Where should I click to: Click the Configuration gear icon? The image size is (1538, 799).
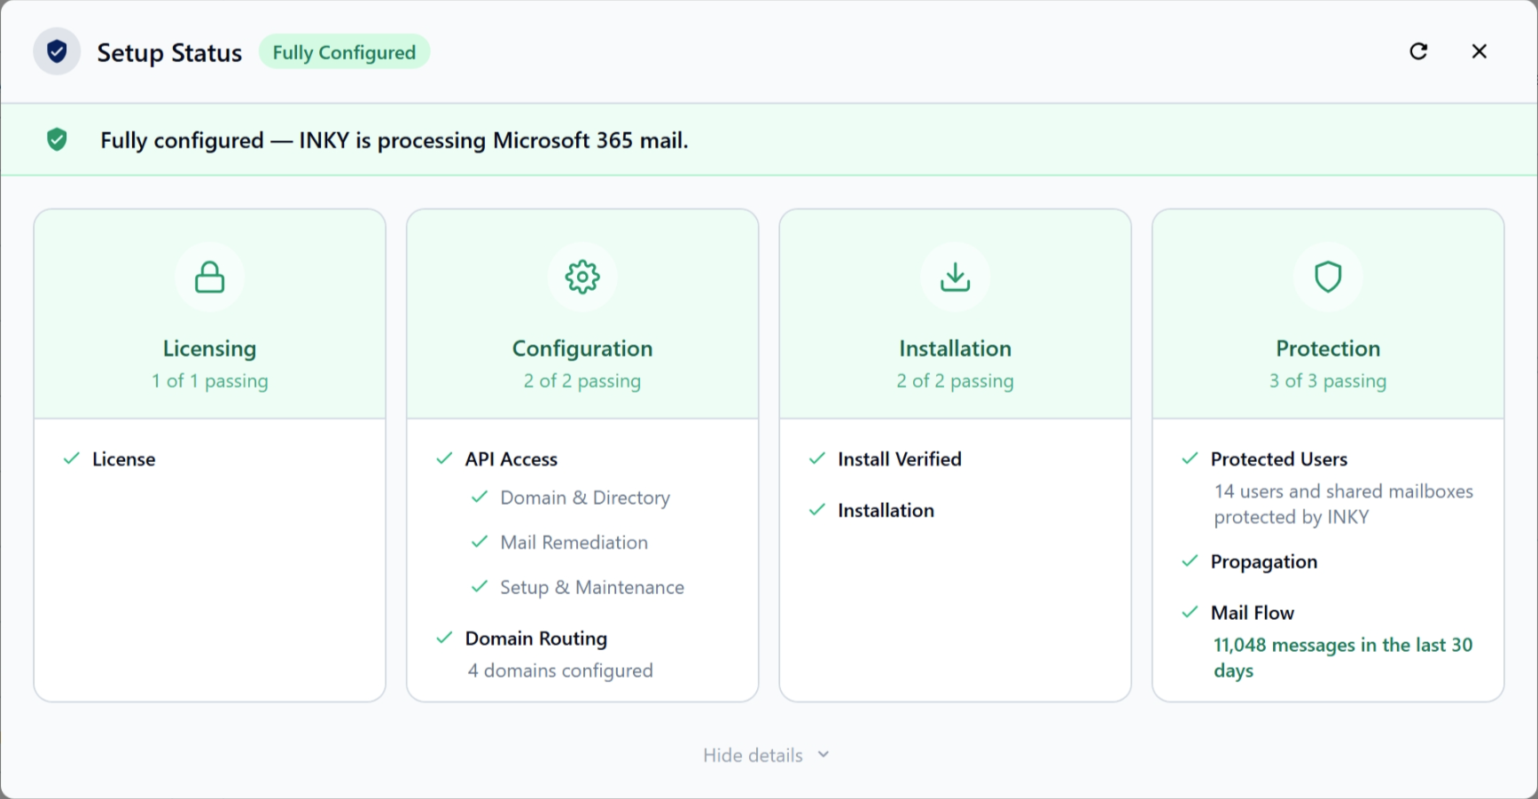coord(582,277)
